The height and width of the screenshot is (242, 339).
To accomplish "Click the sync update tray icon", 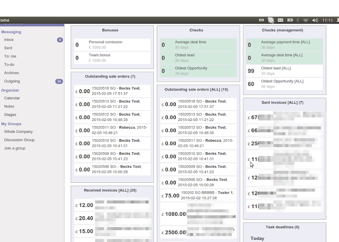I will (x=271, y=20).
